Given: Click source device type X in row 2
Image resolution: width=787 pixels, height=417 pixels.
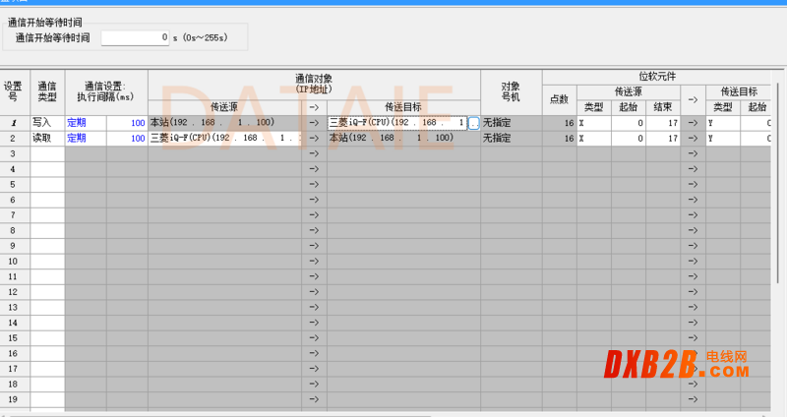Looking at the screenshot, I should (x=594, y=138).
